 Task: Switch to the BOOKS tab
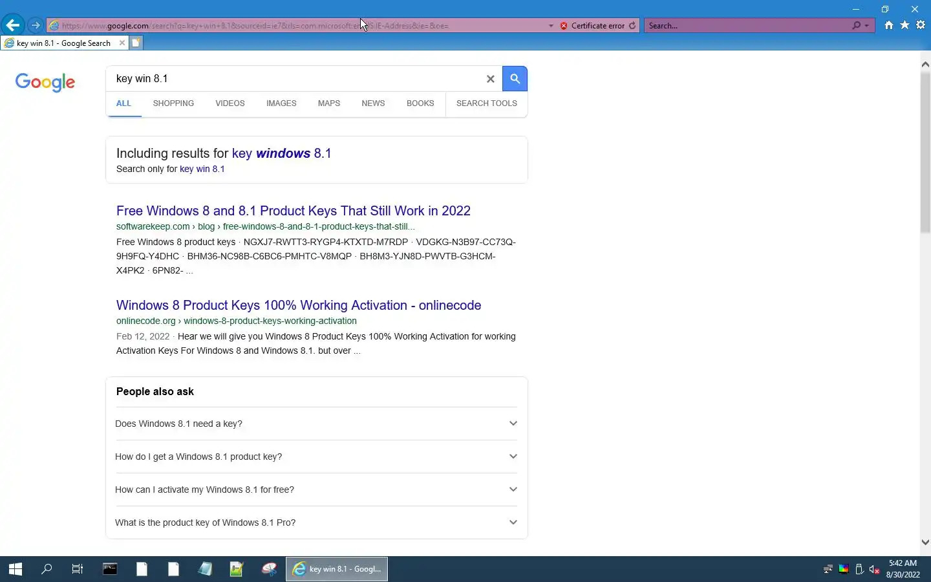coord(420,103)
